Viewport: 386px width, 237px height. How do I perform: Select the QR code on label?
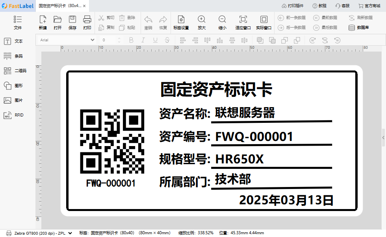[112, 141]
